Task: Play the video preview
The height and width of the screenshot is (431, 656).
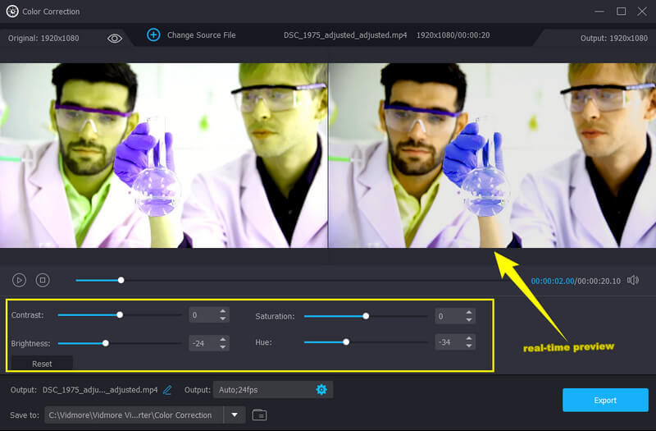Action: pos(20,280)
